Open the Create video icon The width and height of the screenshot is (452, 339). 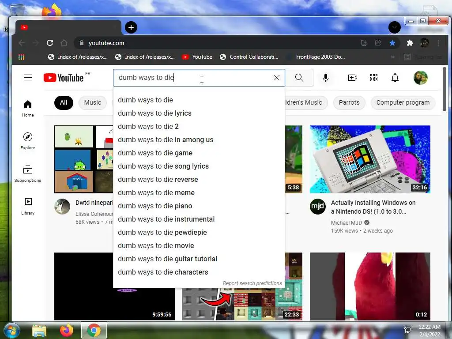pyautogui.click(x=353, y=78)
